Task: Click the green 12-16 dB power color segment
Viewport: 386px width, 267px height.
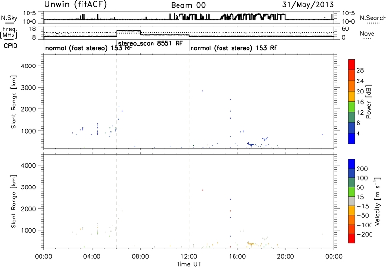Action: point(352,107)
